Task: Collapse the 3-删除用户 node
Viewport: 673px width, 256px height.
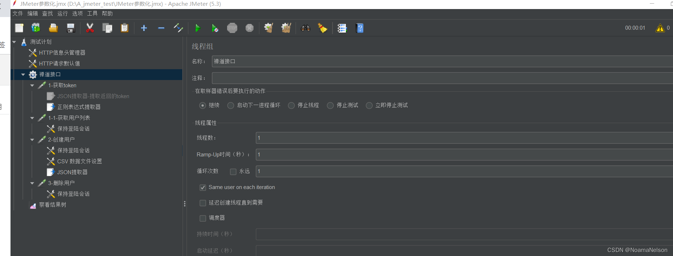Action: pyautogui.click(x=32, y=183)
